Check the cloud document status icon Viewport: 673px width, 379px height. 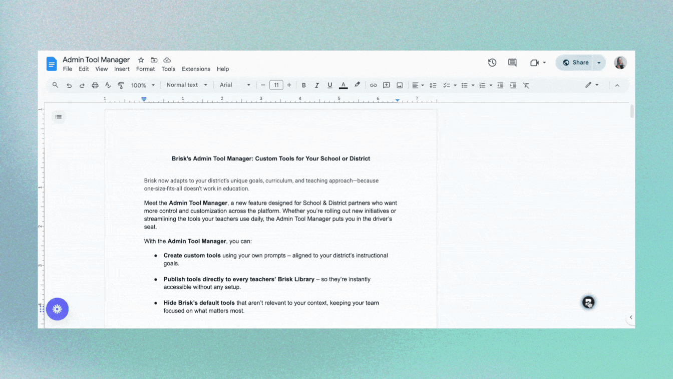[x=167, y=60]
